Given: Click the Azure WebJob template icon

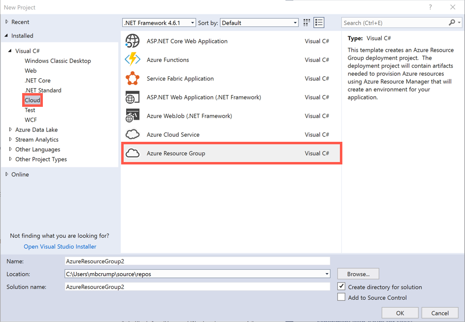Looking at the screenshot, I should coord(133,116).
